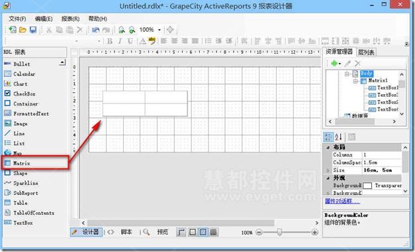This screenshot has height=252, width=415.
Task: Toggle the grid-lines view mode icon
Action: 213,232
